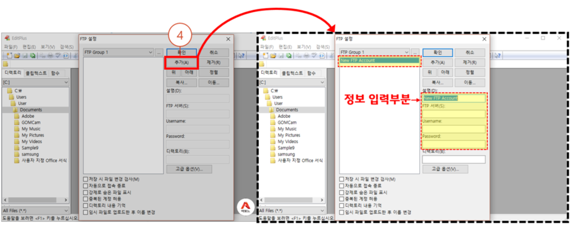Switch to 클립텍스트 tab in left EditPlus window
This screenshot has height=226, width=572.
[36, 73]
